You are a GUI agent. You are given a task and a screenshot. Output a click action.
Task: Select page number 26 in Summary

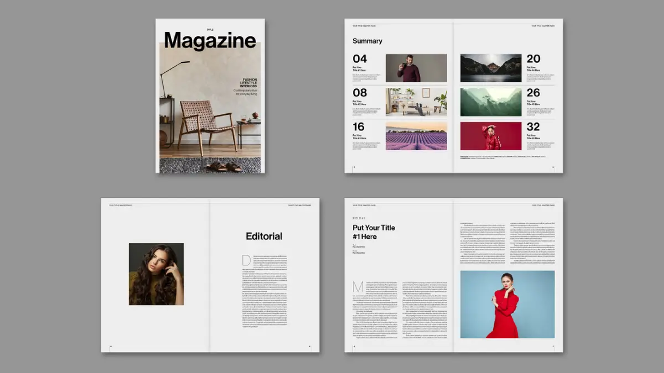coord(533,93)
